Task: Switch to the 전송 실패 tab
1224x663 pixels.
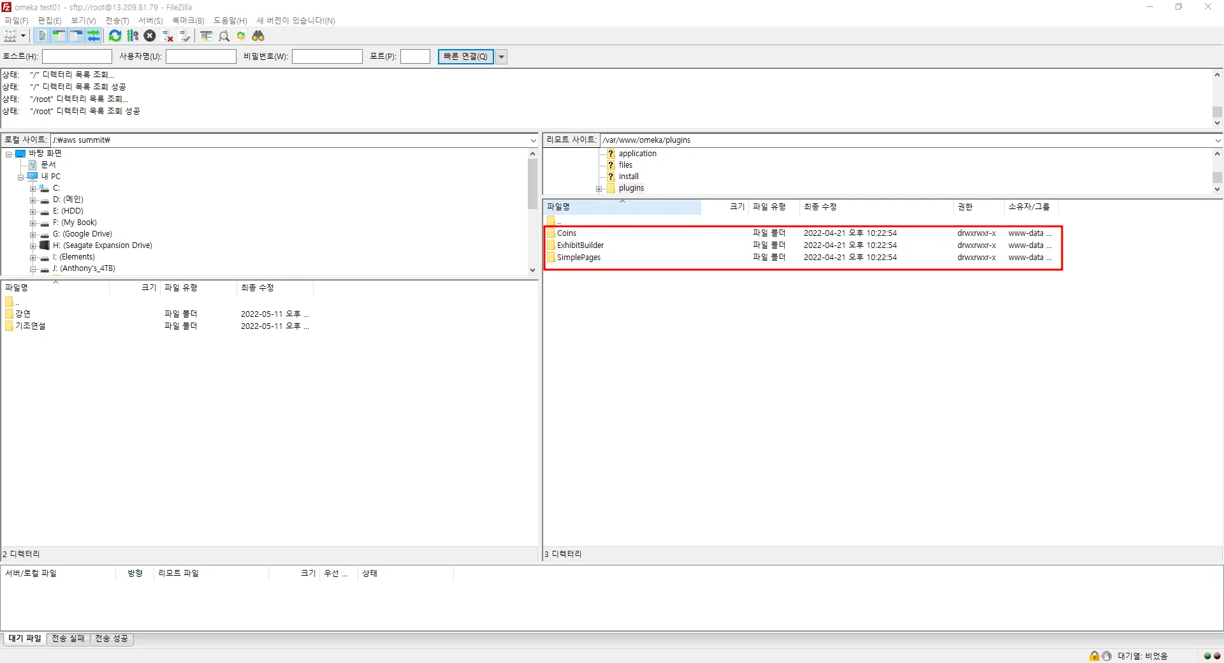Action: pyautogui.click(x=68, y=639)
